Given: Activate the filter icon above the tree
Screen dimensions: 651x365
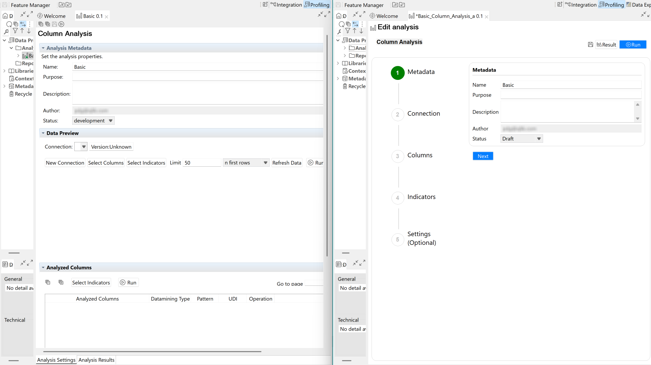Looking at the screenshot, I should 15,31.
